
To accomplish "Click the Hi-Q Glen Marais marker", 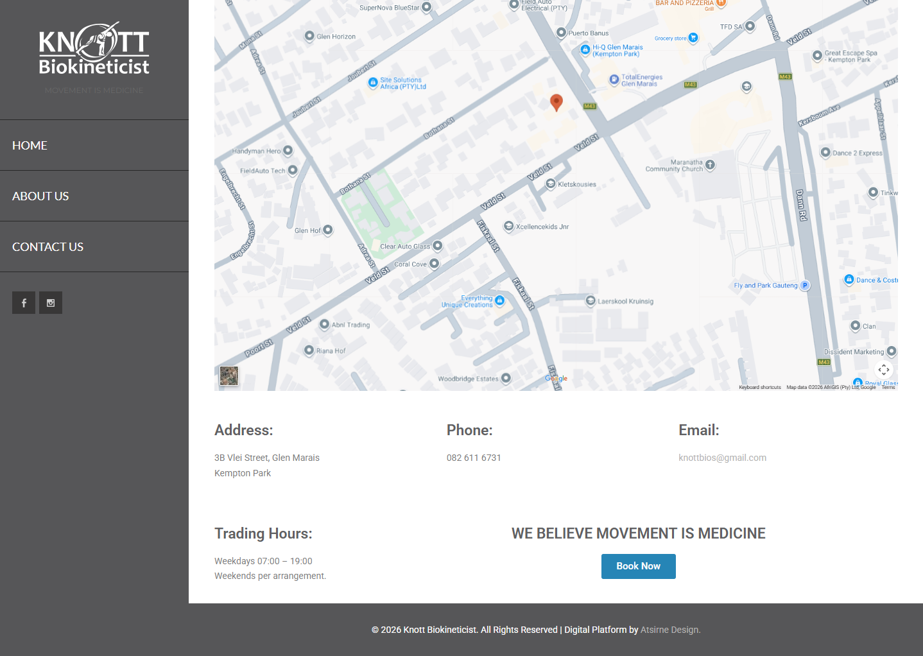I will click(585, 49).
